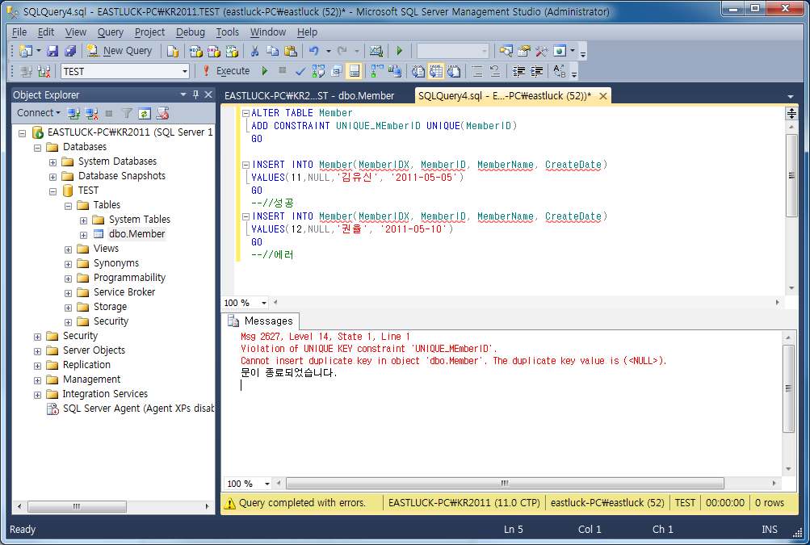This screenshot has height=545, width=810.
Task: Open the Query Options icon
Action: [337, 71]
